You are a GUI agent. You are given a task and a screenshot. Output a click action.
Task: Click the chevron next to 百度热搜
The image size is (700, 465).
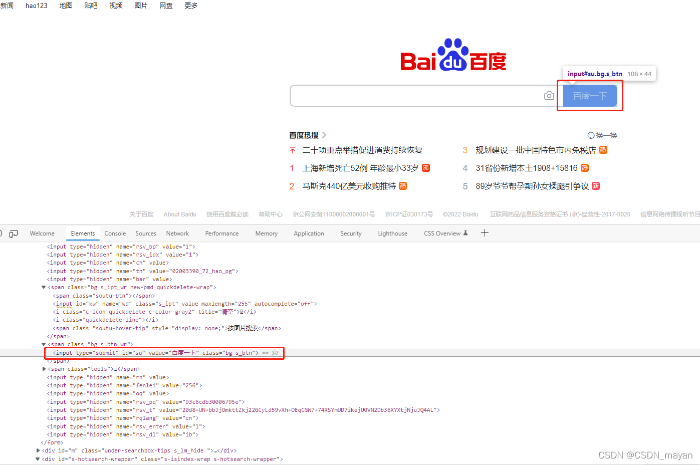click(x=324, y=135)
